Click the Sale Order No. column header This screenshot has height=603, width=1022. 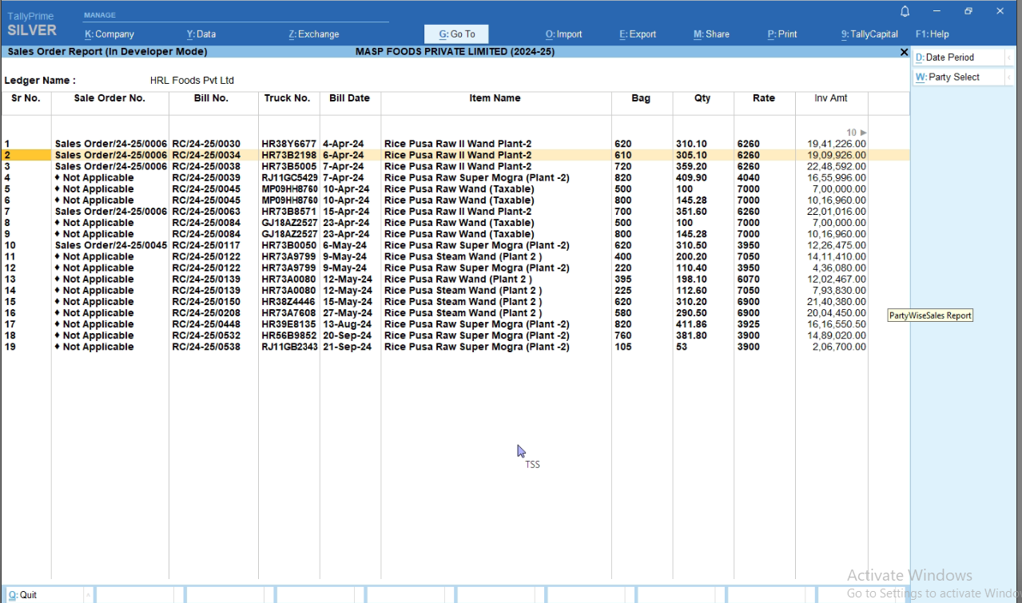point(109,98)
